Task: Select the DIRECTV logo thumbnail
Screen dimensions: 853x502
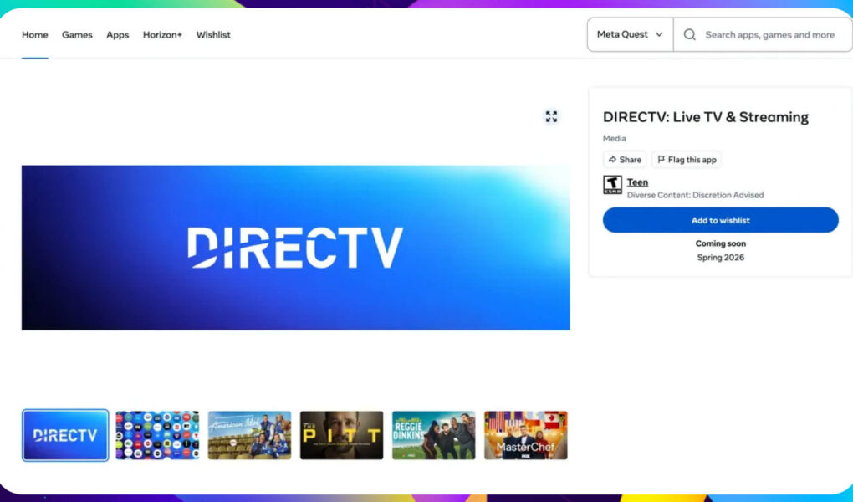Action: pos(65,435)
